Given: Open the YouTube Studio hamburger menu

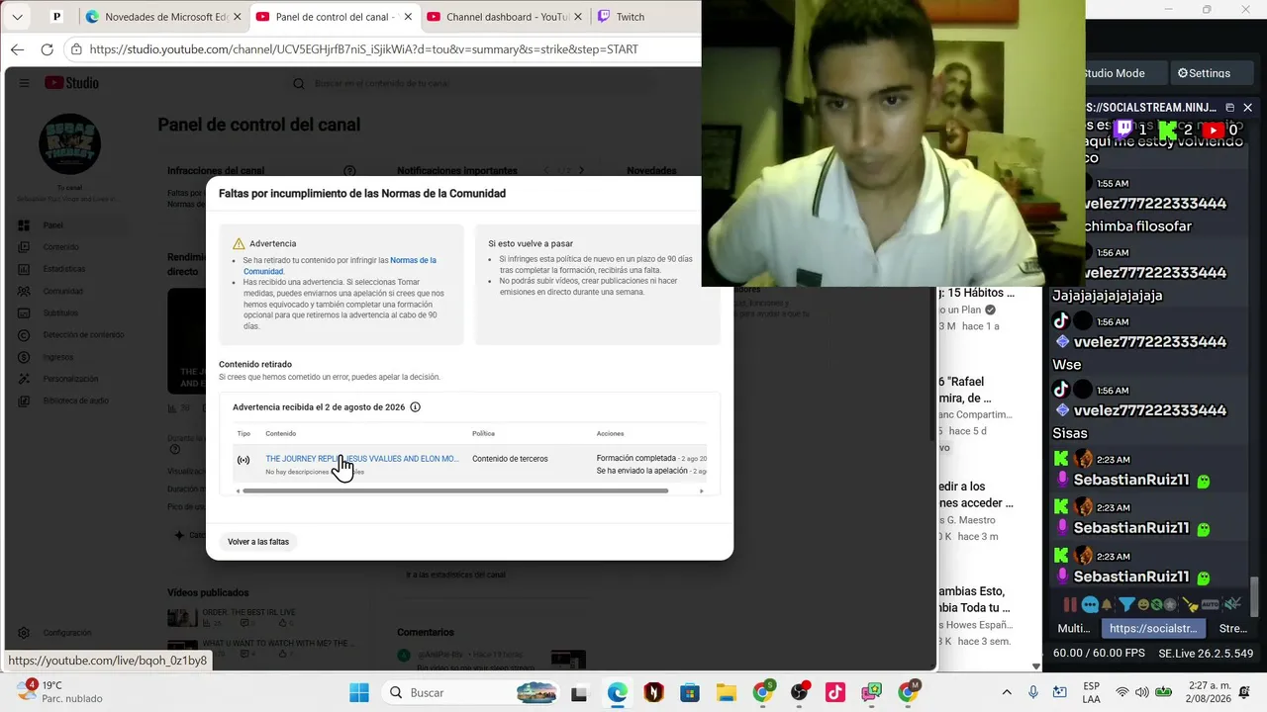Looking at the screenshot, I should click(24, 83).
